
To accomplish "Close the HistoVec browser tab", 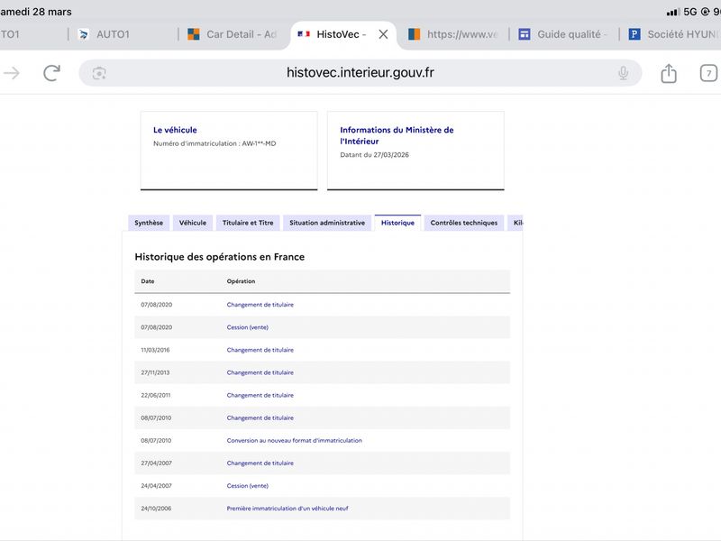I will click(x=383, y=34).
